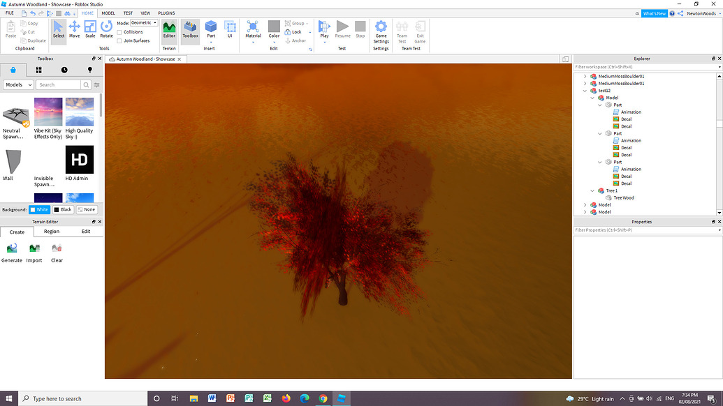
Task: Activate the Move tool
Action: coord(74,29)
